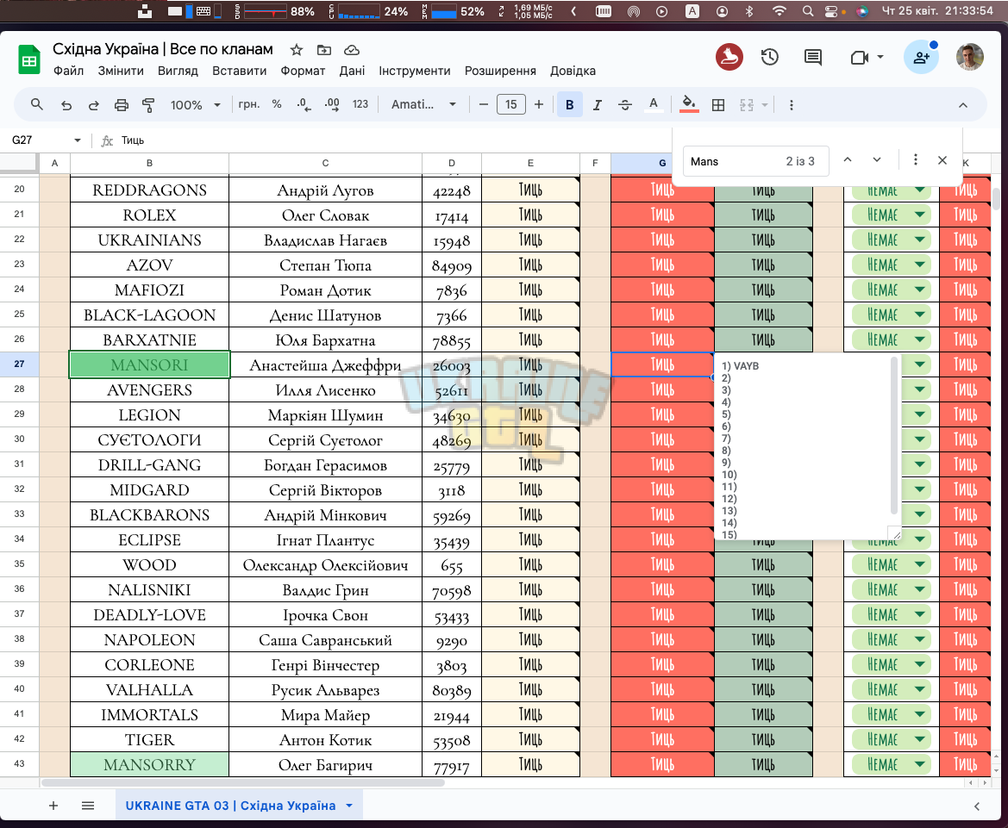This screenshot has width=1008, height=828.
Task: Open find bar more options
Action: [x=916, y=160]
